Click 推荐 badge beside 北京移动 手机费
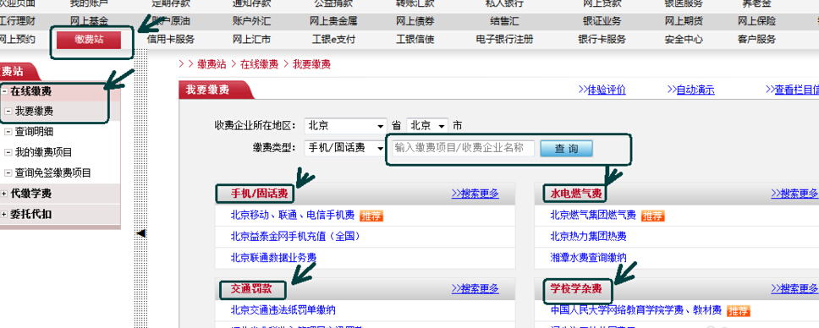 click(x=371, y=216)
